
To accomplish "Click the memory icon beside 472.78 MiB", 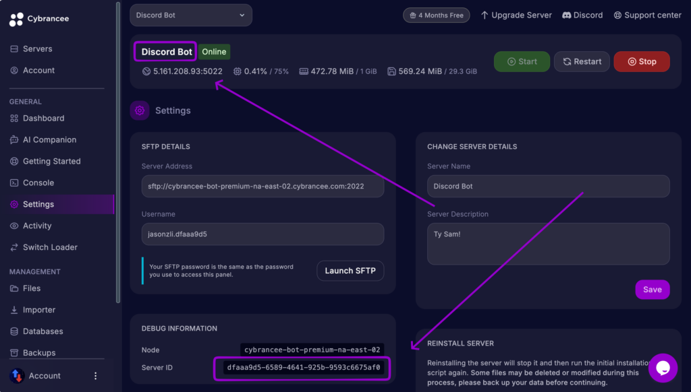I will click(x=304, y=71).
